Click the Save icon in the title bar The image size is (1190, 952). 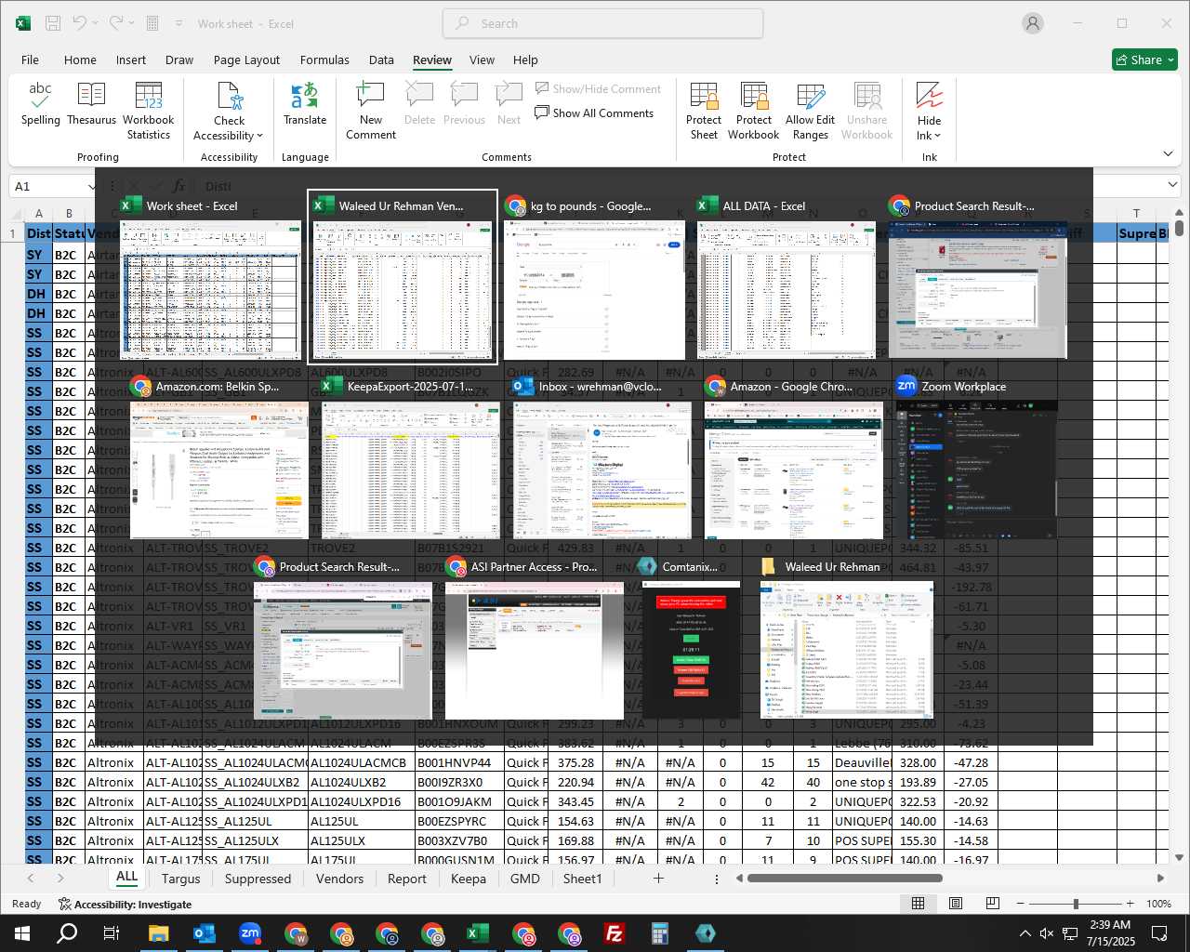(x=53, y=23)
